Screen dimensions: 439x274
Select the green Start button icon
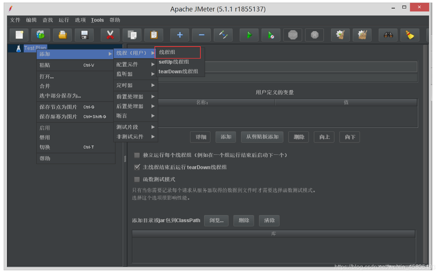[249, 34]
